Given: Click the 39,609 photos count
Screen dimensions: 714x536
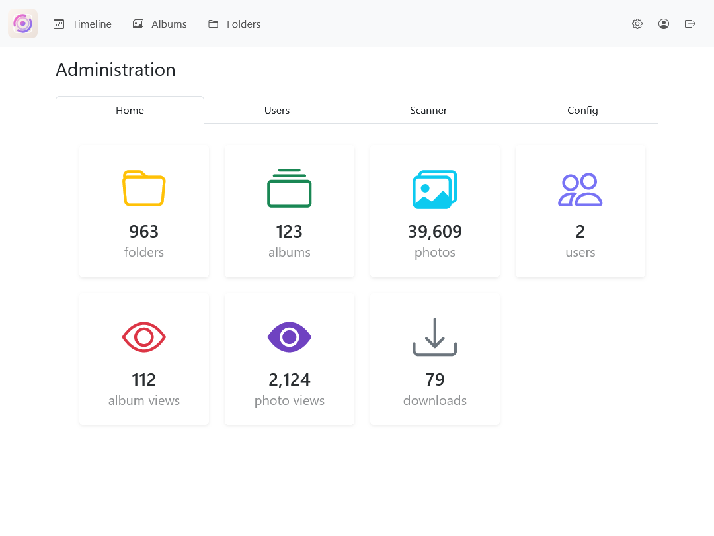Looking at the screenshot, I should click(x=435, y=232).
